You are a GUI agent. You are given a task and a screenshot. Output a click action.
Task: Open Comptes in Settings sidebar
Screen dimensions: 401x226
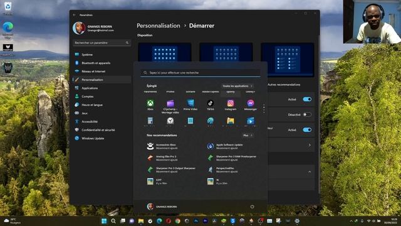[102, 97]
